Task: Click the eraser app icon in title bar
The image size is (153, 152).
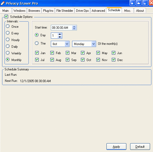Action: coord(3,3)
